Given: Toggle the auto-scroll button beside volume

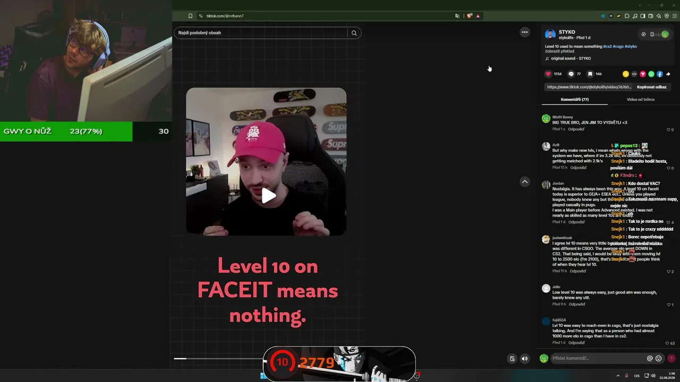Looking at the screenshot, I should [x=512, y=359].
